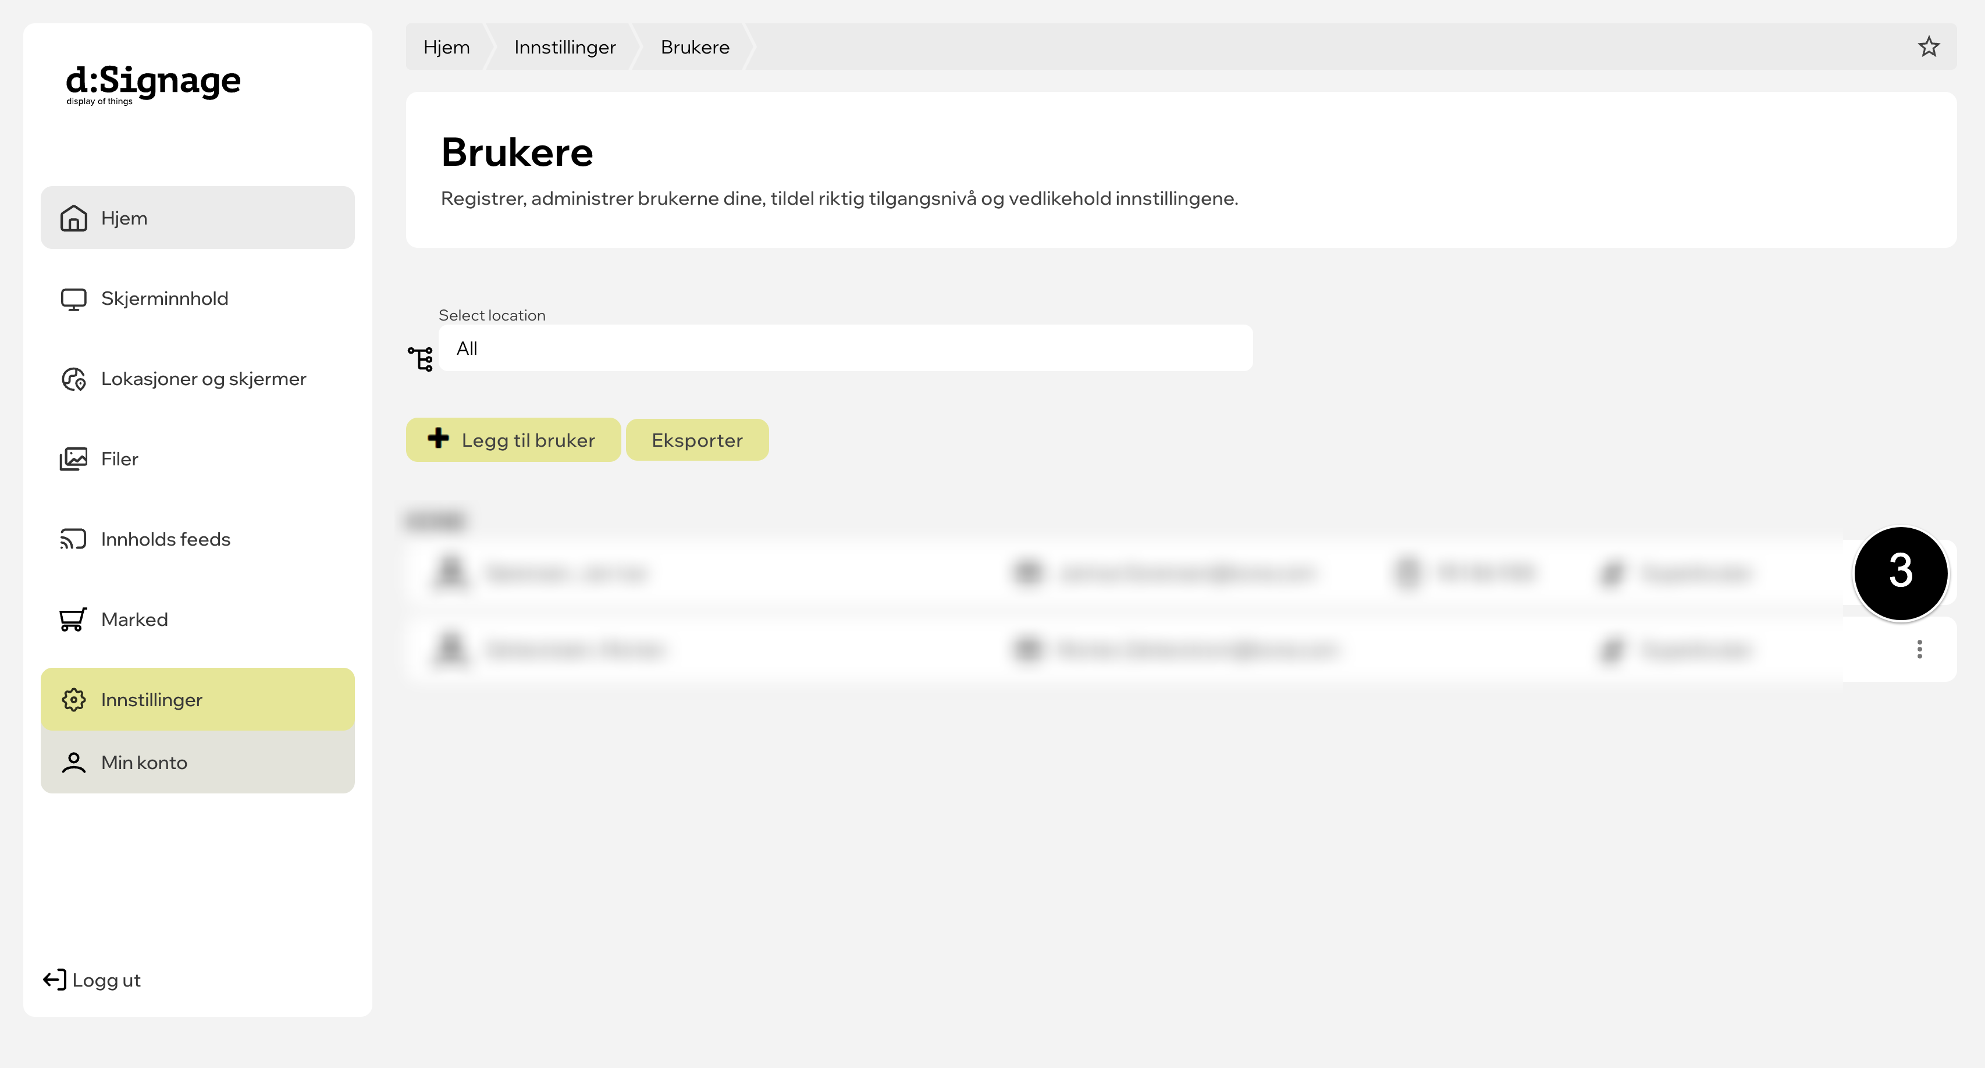The height and width of the screenshot is (1068, 1985).
Task: Go to Lokasjoner og skjermer
Action: coord(198,379)
